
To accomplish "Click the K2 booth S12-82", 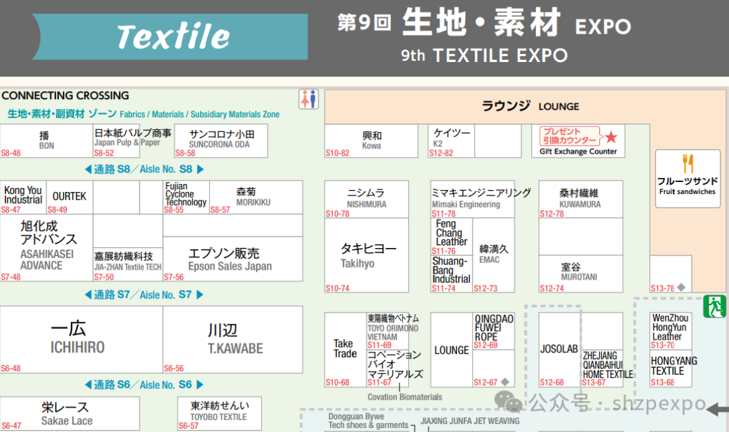I will [451, 141].
